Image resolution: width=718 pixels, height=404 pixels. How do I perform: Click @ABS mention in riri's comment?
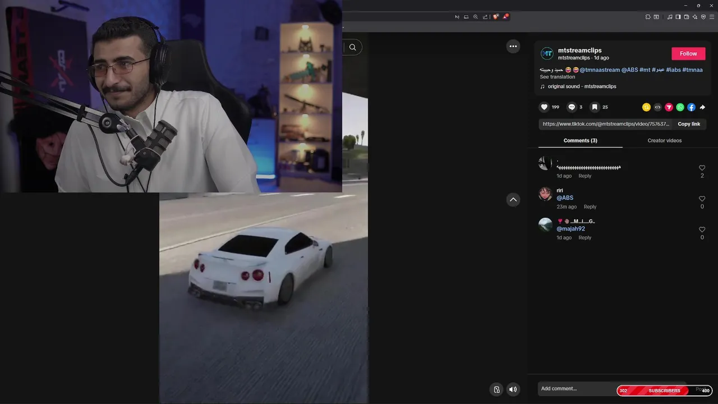[565, 198]
